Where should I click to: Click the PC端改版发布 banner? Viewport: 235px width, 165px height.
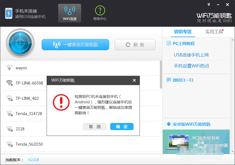tap(196, 142)
